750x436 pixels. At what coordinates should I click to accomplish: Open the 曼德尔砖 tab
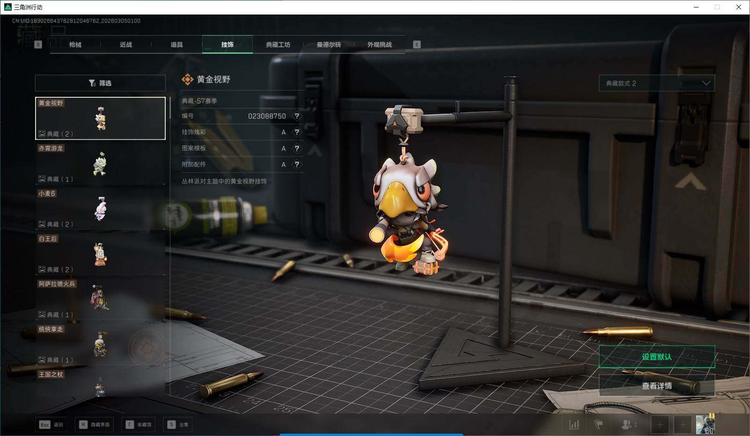[x=329, y=44]
